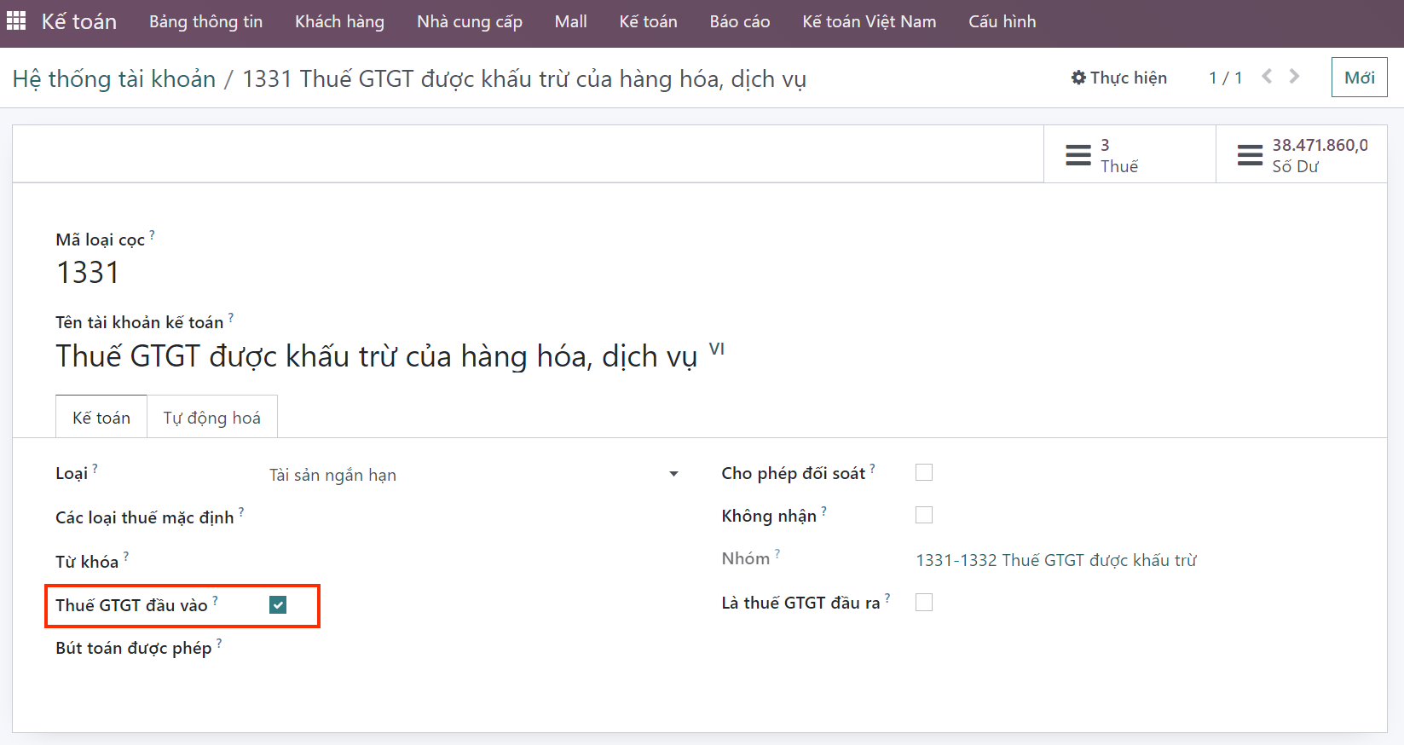
Task: Show help tooltip for Nhóm
Action: coord(777,553)
